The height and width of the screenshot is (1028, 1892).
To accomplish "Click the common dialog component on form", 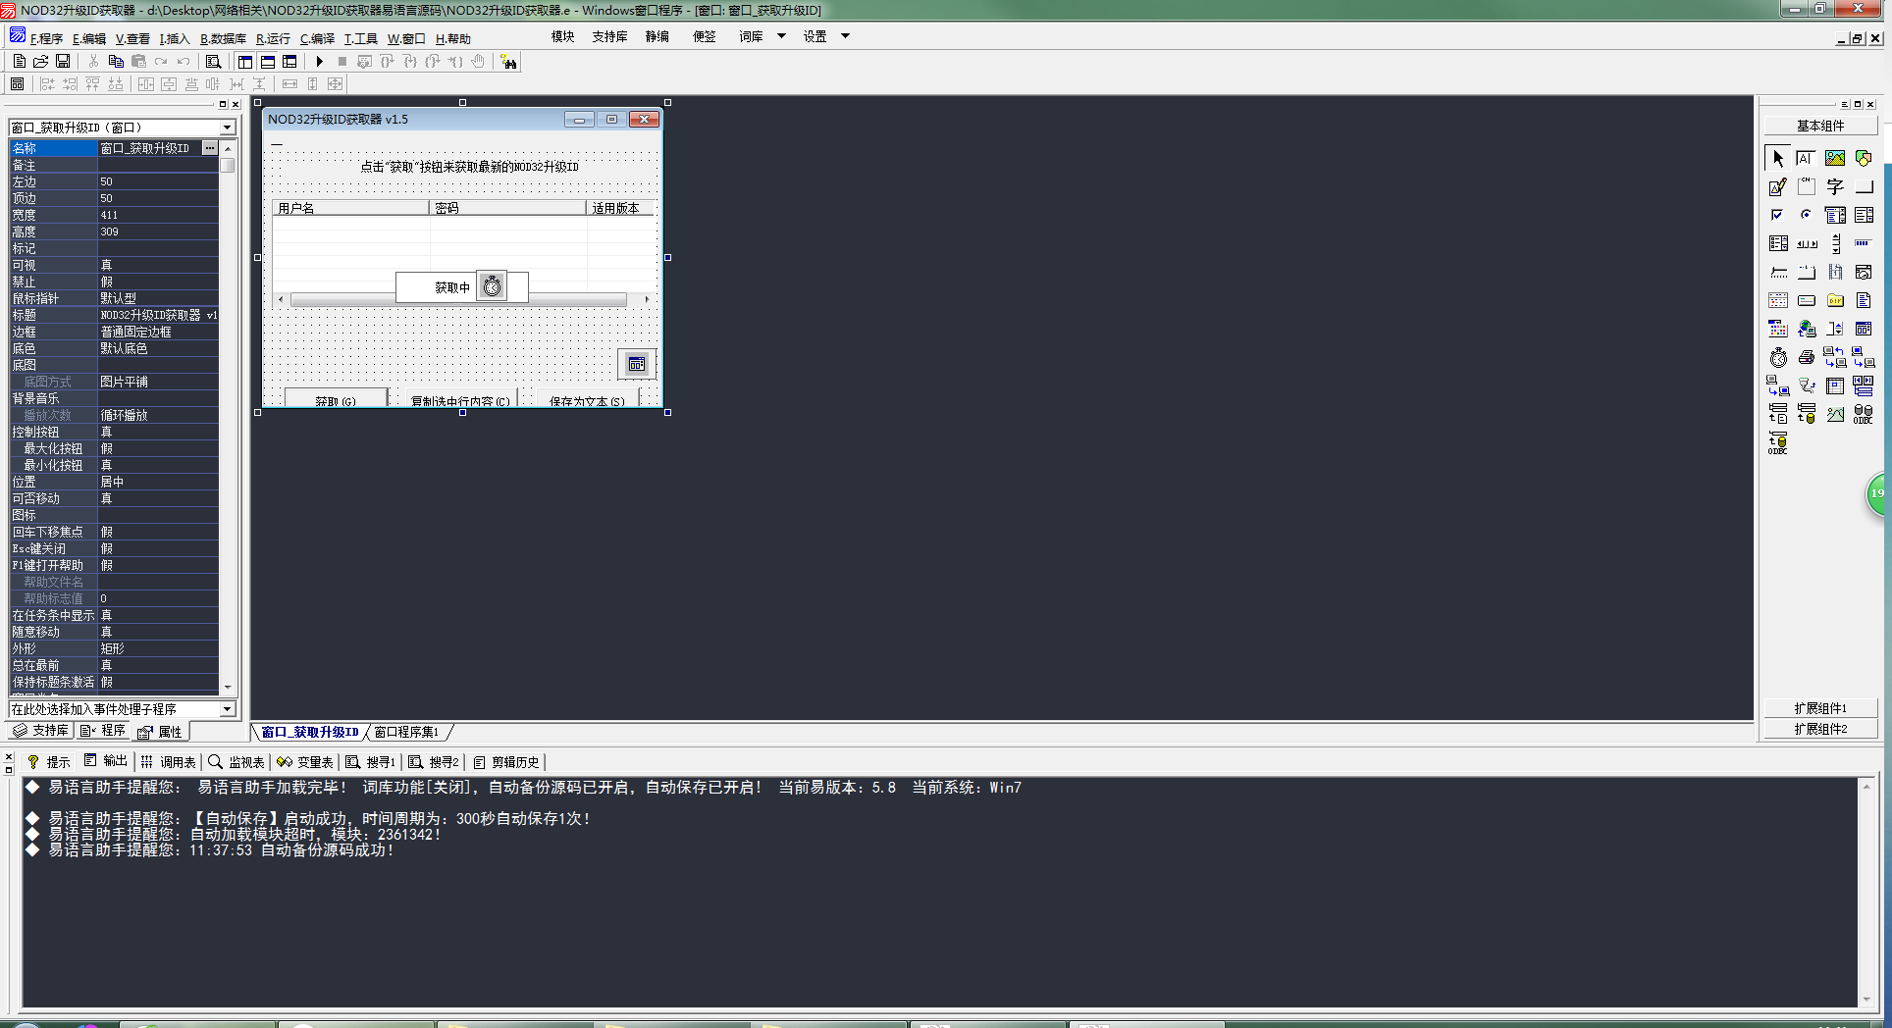I will 637,364.
